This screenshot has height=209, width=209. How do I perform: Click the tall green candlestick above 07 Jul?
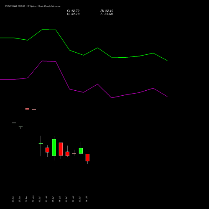point(54,148)
